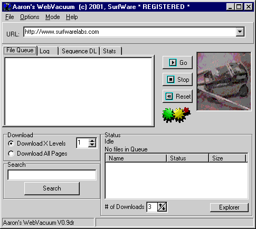Click the # of Downloads value field
Viewport: 256px width, 229px height.
point(152,207)
